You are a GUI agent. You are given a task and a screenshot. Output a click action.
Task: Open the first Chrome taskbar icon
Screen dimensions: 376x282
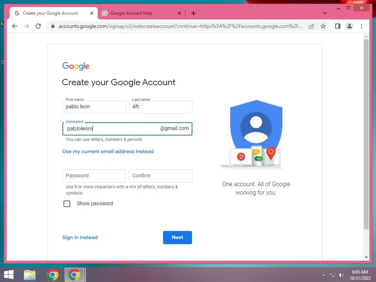[x=53, y=275]
